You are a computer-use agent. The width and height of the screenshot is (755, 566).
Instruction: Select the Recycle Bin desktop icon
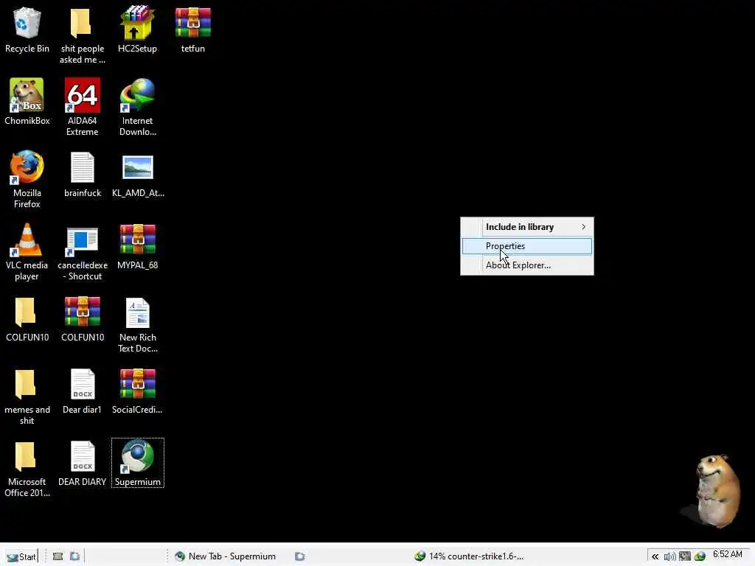point(27,29)
